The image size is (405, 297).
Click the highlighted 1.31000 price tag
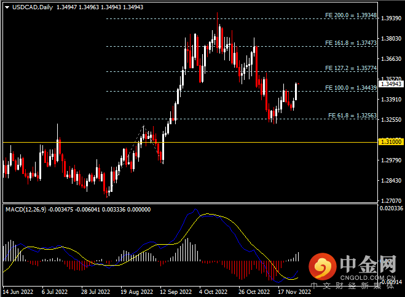[391, 141]
